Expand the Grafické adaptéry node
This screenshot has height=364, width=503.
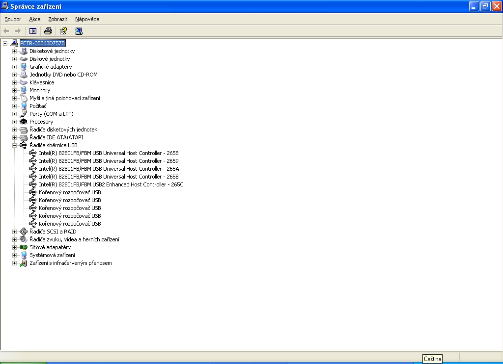tap(14, 67)
